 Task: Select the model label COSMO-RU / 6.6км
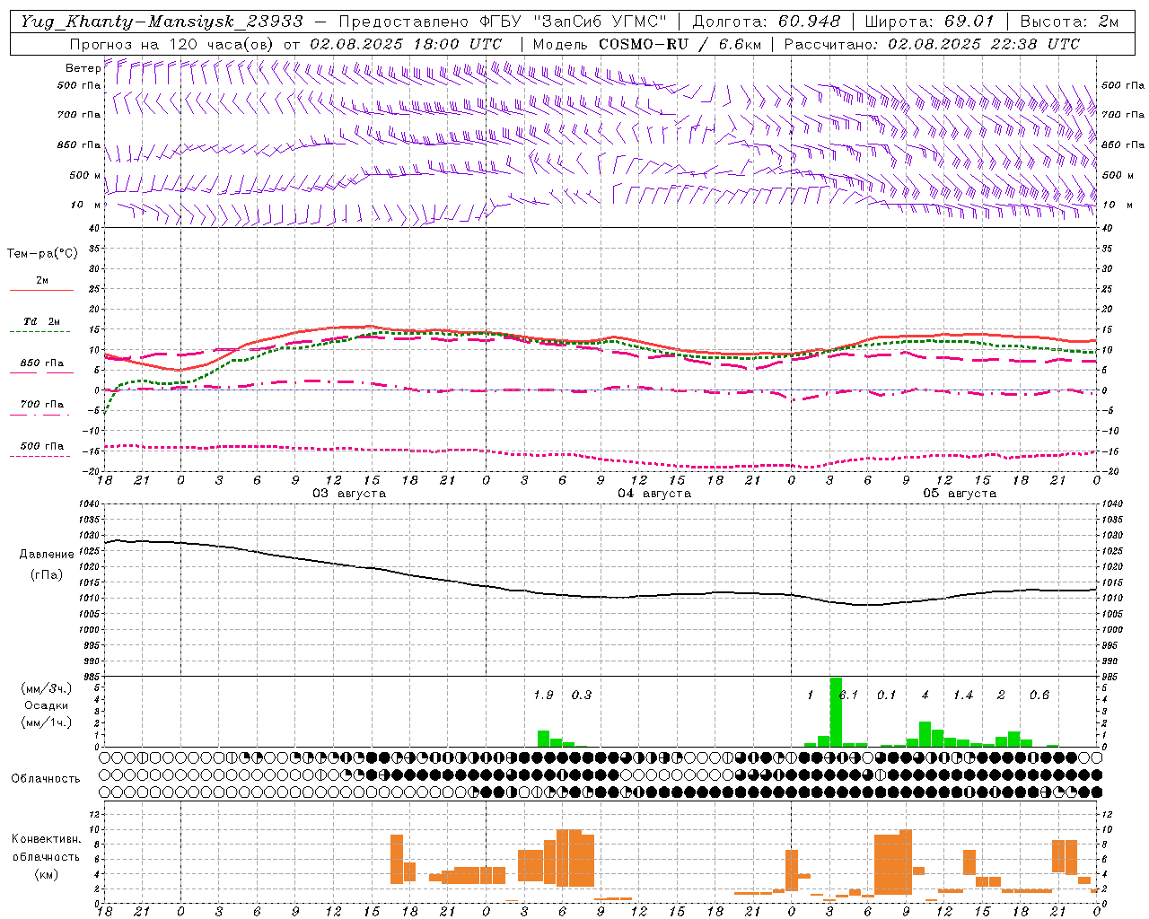681,44
